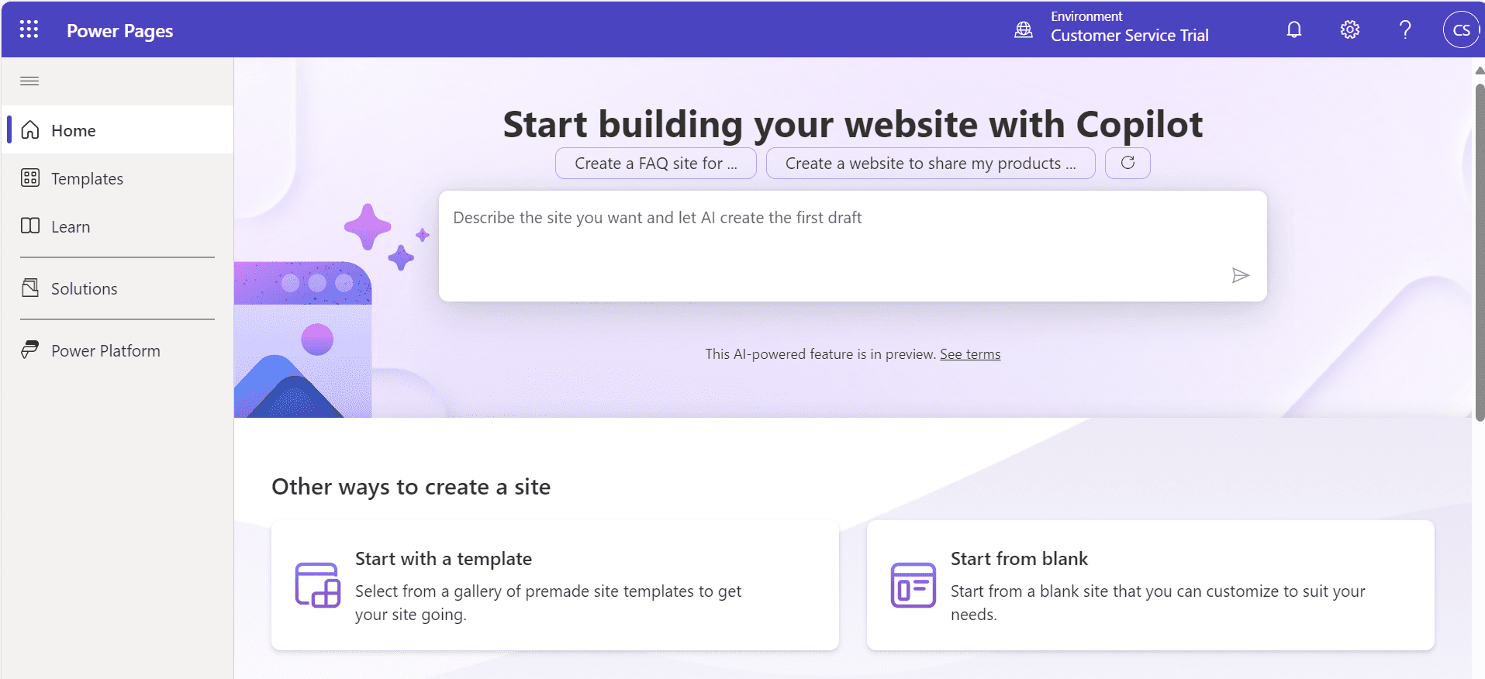The image size is (1485, 679).
Task: Open the notifications bell
Action: [1293, 29]
